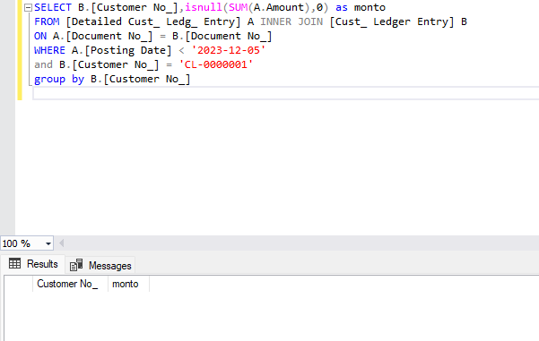Screen dimensions: 539x341
Task: Collapse the SELECT query outline block
Action: (28, 7)
